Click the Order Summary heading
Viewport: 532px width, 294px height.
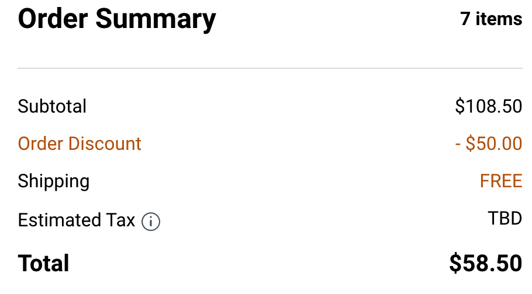pos(117,19)
